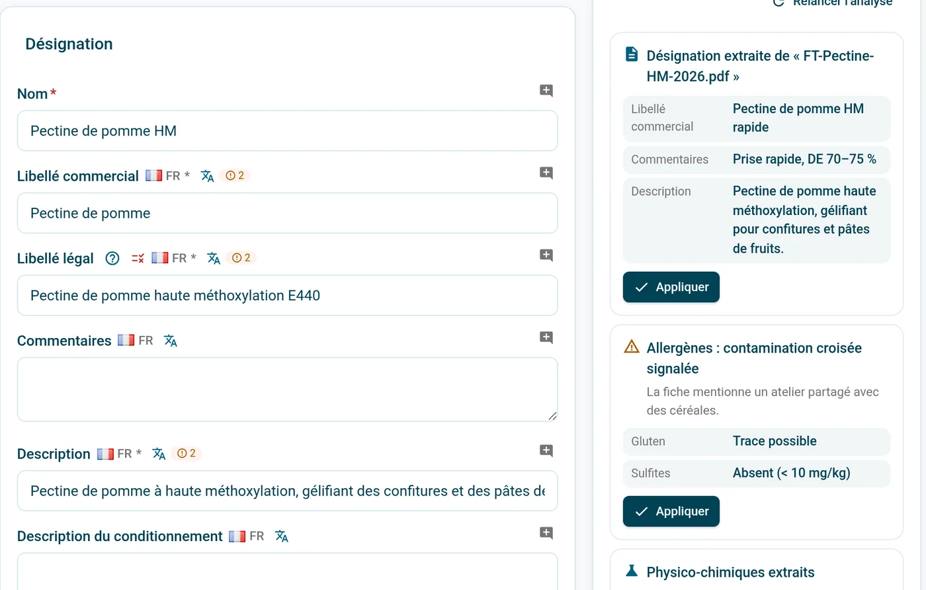Click the flask icon beside Physico-chimiques extraits
The height and width of the screenshot is (590, 926).
632,571
